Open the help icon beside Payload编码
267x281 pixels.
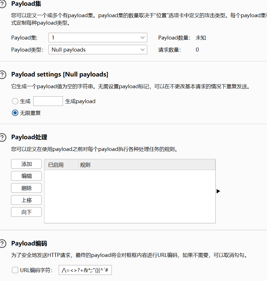(x=2, y=244)
